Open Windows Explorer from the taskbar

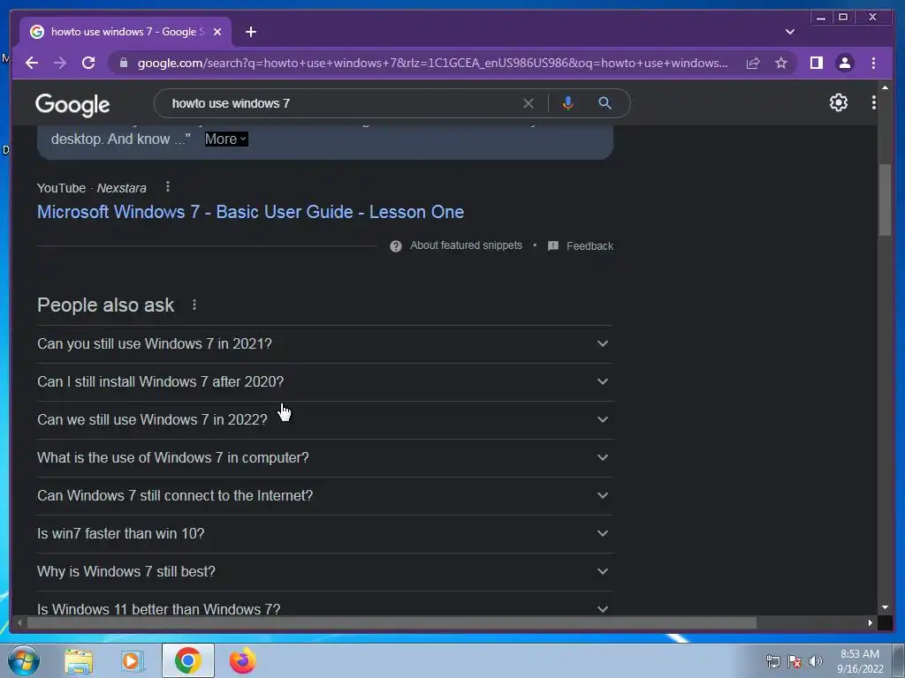coord(79,661)
